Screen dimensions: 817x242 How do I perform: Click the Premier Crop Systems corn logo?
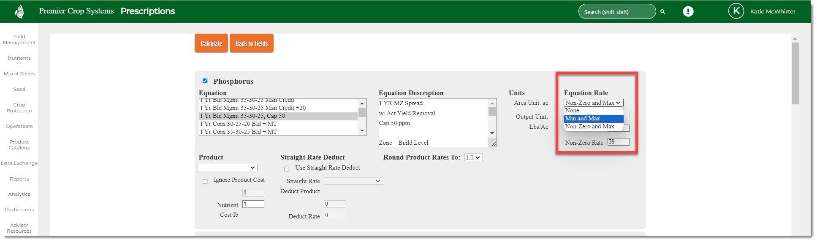(x=19, y=11)
